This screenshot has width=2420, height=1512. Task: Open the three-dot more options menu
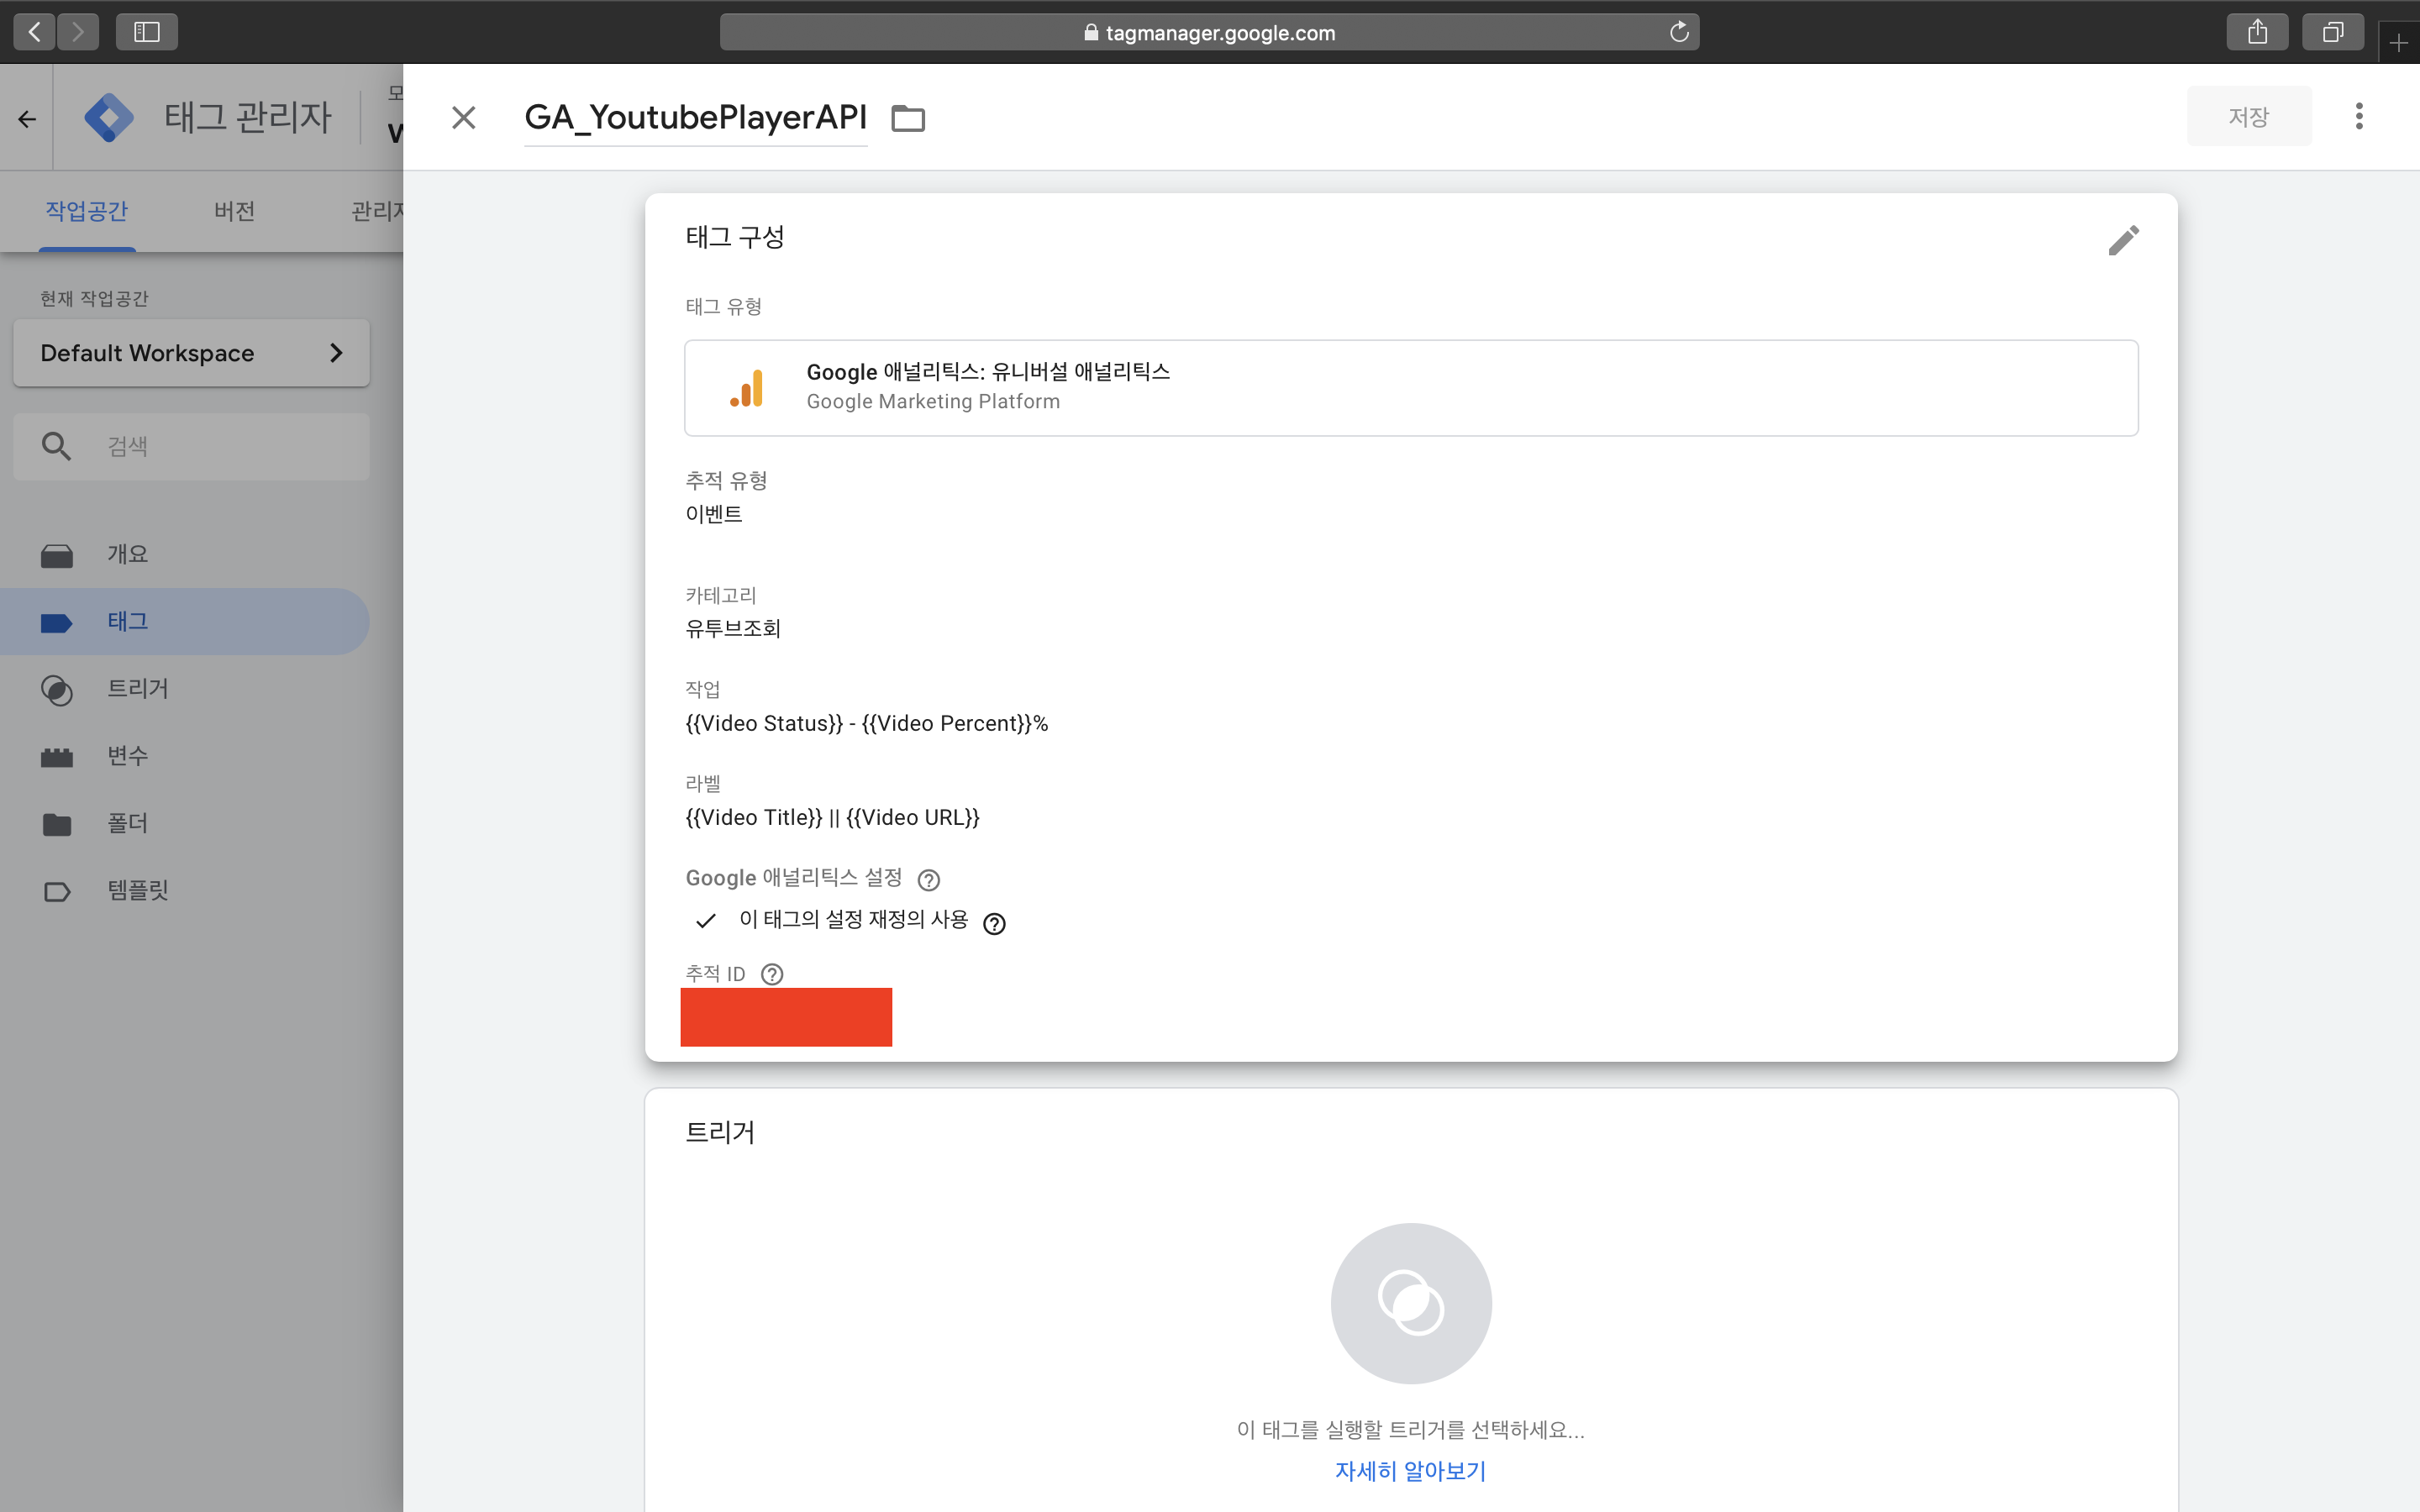tap(2359, 116)
